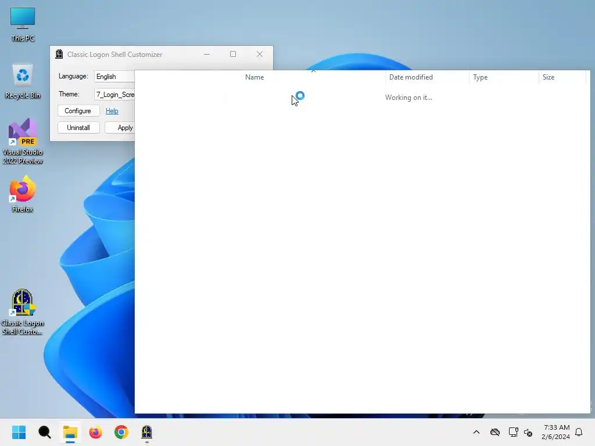
Task: Open the Language English dropdown
Action: click(x=114, y=77)
